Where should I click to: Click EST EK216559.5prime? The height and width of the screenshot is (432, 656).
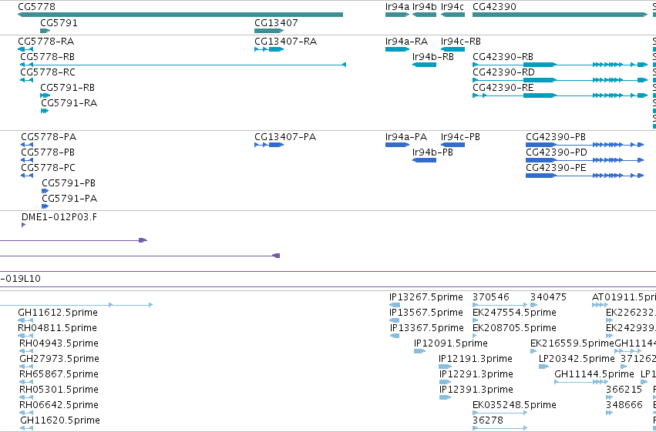pos(572,344)
